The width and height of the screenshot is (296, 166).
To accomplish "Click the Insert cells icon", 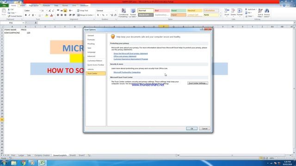I will tap(227, 11).
